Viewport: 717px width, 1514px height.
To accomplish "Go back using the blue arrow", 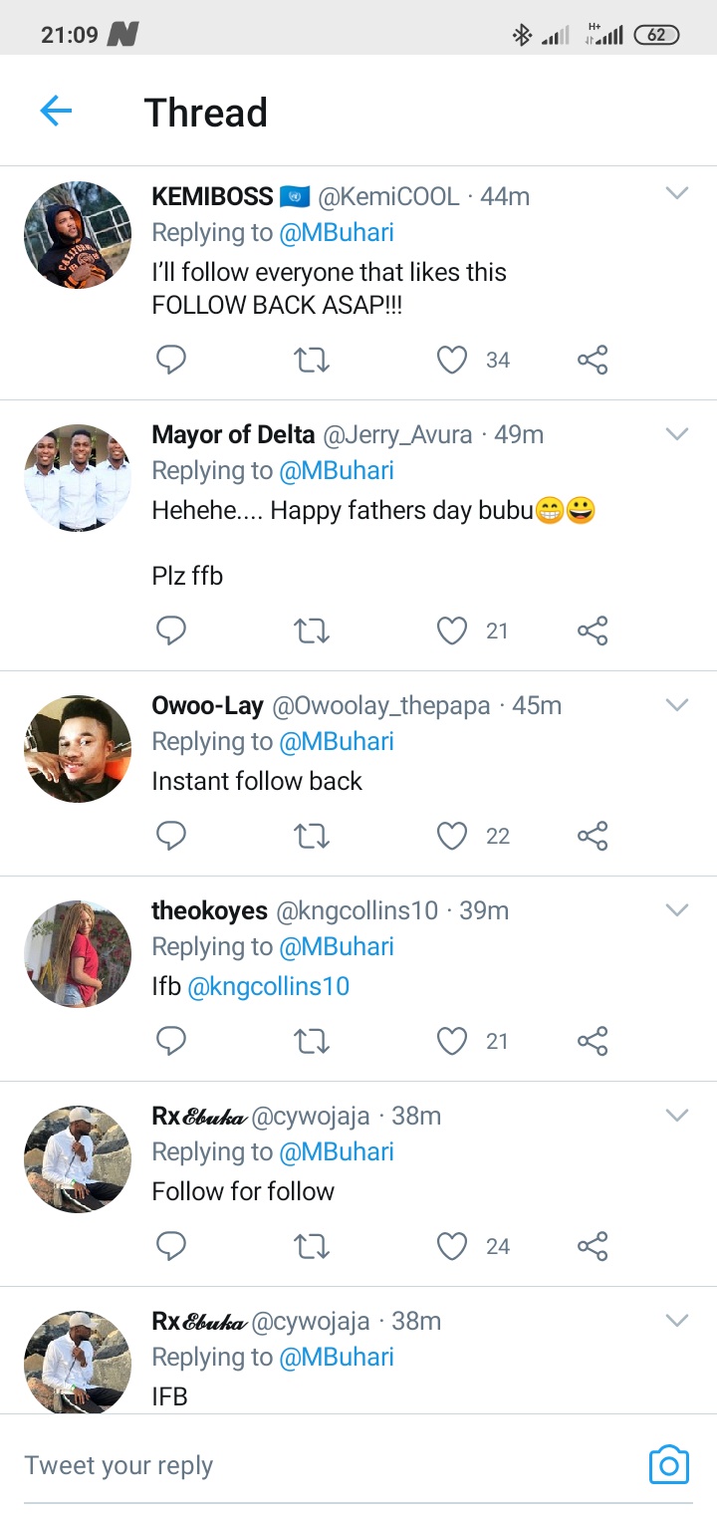I will (56, 111).
